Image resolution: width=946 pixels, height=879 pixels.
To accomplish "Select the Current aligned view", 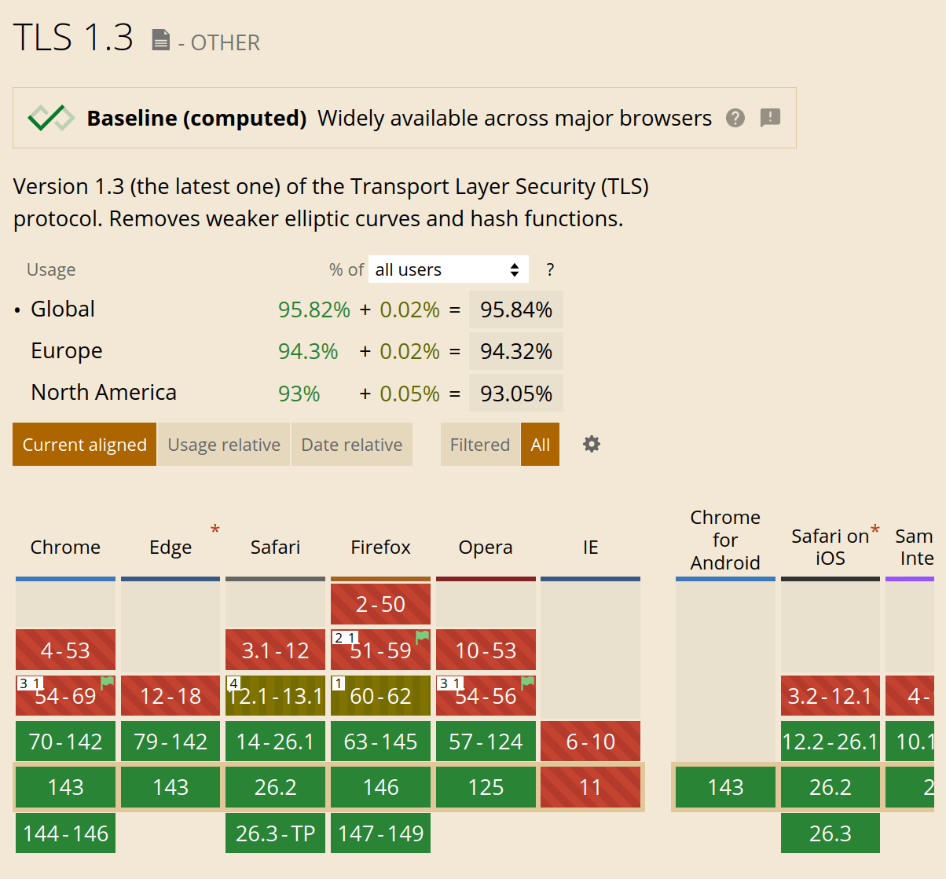I will click(x=84, y=445).
